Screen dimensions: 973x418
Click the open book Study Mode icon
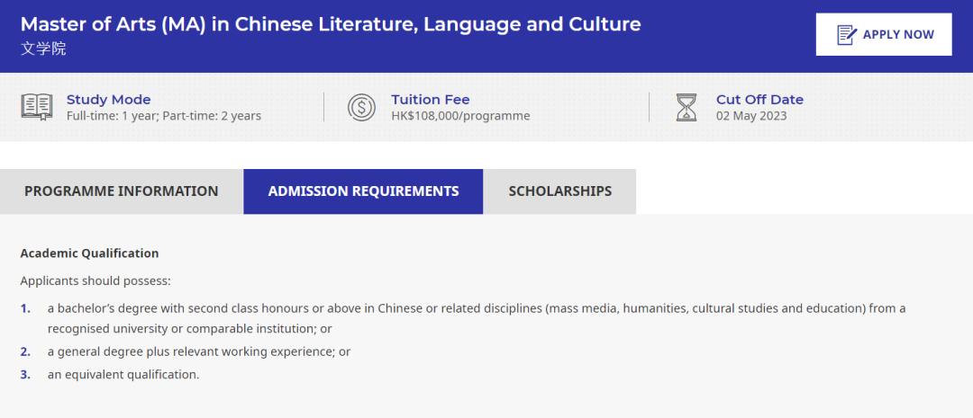tap(37, 107)
